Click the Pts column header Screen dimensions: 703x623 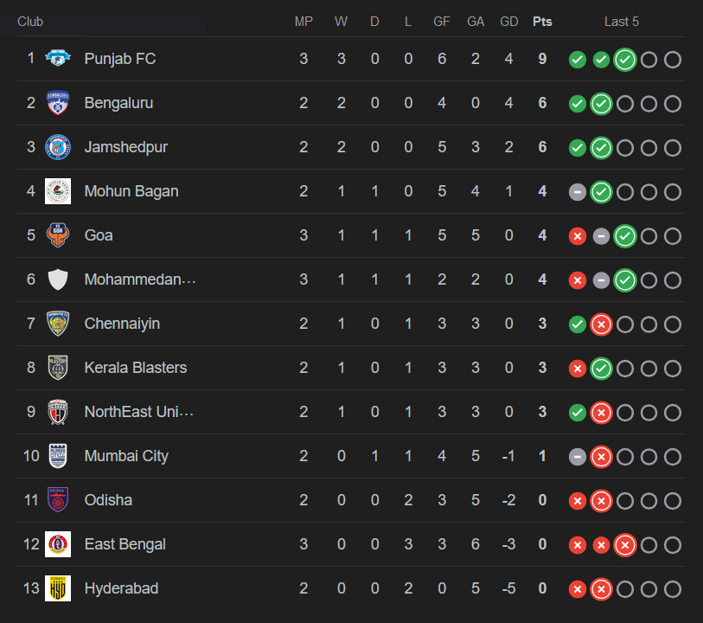tap(542, 22)
